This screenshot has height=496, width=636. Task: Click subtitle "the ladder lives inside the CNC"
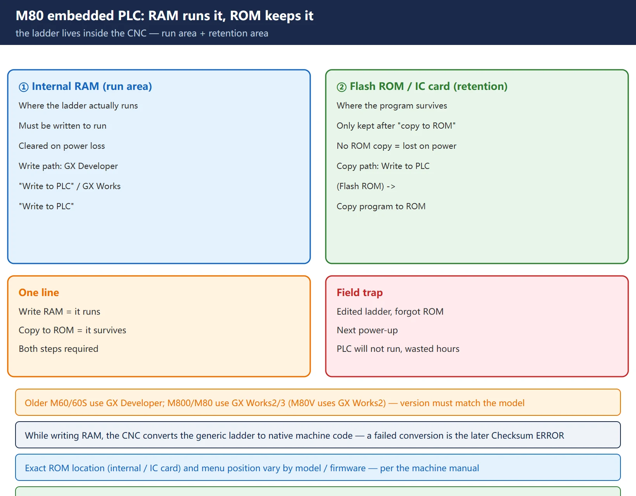pyautogui.click(x=81, y=33)
